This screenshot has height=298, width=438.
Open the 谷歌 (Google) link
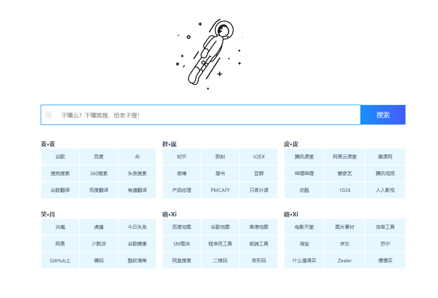click(60, 157)
